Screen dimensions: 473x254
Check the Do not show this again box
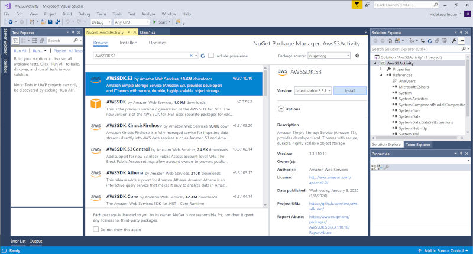point(96,229)
